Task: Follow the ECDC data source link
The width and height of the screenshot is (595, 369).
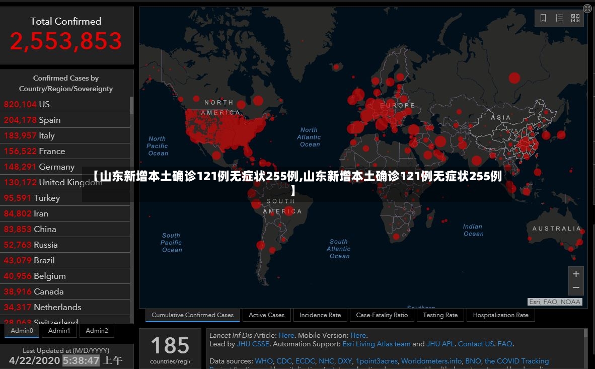Action: 305,361
